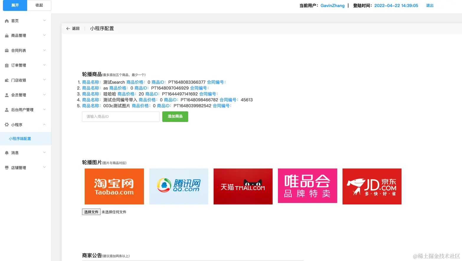462x261 pixels.
Task: Open the 门店收银 sidebar menu
Action: [x=26, y=80]
